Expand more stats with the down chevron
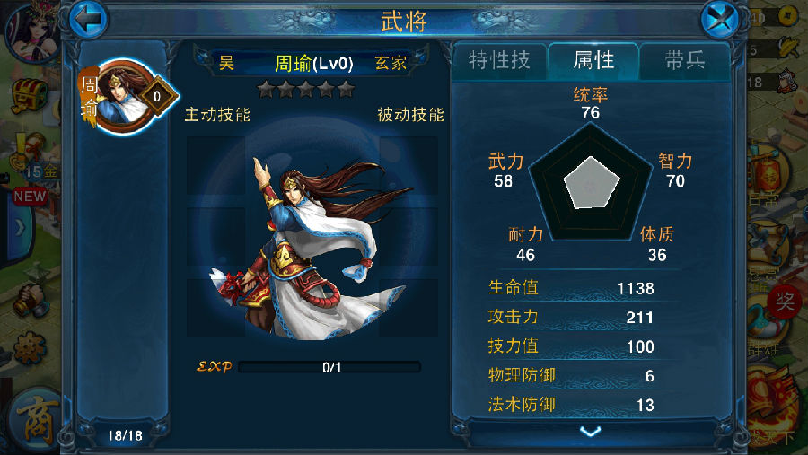Viewport: 808px width, 455px height. (590, 432)
